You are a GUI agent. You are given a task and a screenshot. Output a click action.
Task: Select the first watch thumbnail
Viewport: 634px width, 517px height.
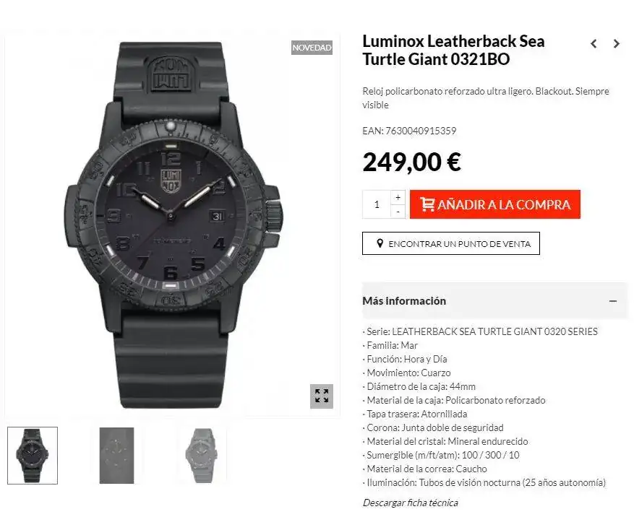tap(33, 455)
